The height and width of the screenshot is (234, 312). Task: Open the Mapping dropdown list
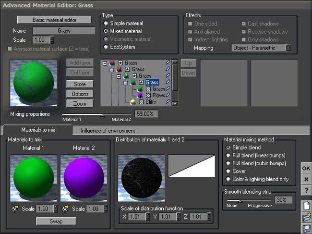[288, 48]
